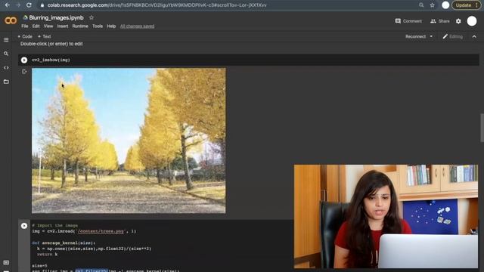The width and height of the screenshot is (484, 272).
Task: Click the notebook vertical scrollbar
Action: point(482,128)
